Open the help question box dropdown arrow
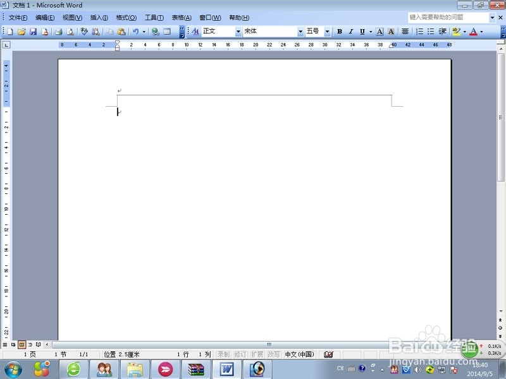 click(492, 18)
